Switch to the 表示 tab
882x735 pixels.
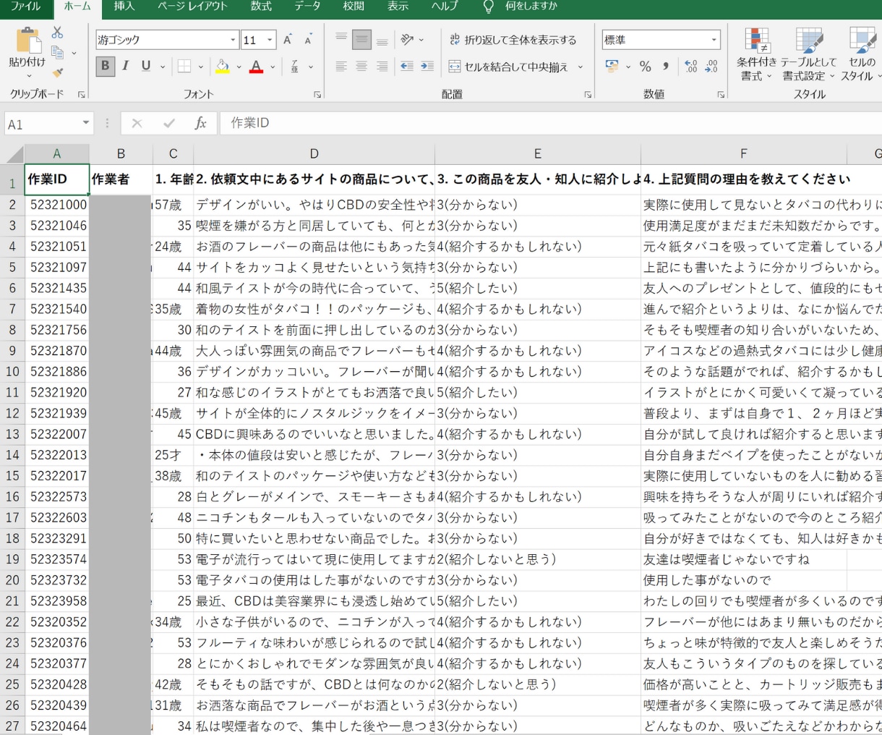tap(398, 7)
